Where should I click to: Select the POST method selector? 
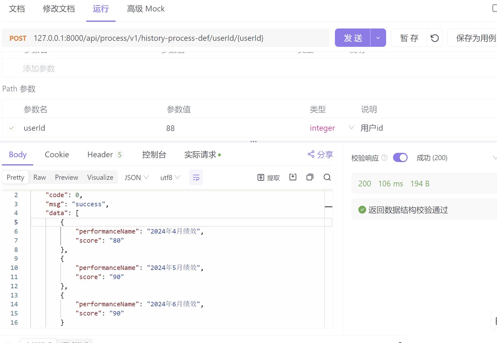click(18, 38)
